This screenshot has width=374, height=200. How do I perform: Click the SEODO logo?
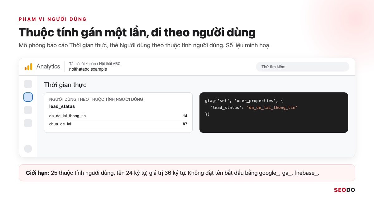pyautogui.click(x=344, y=190)
